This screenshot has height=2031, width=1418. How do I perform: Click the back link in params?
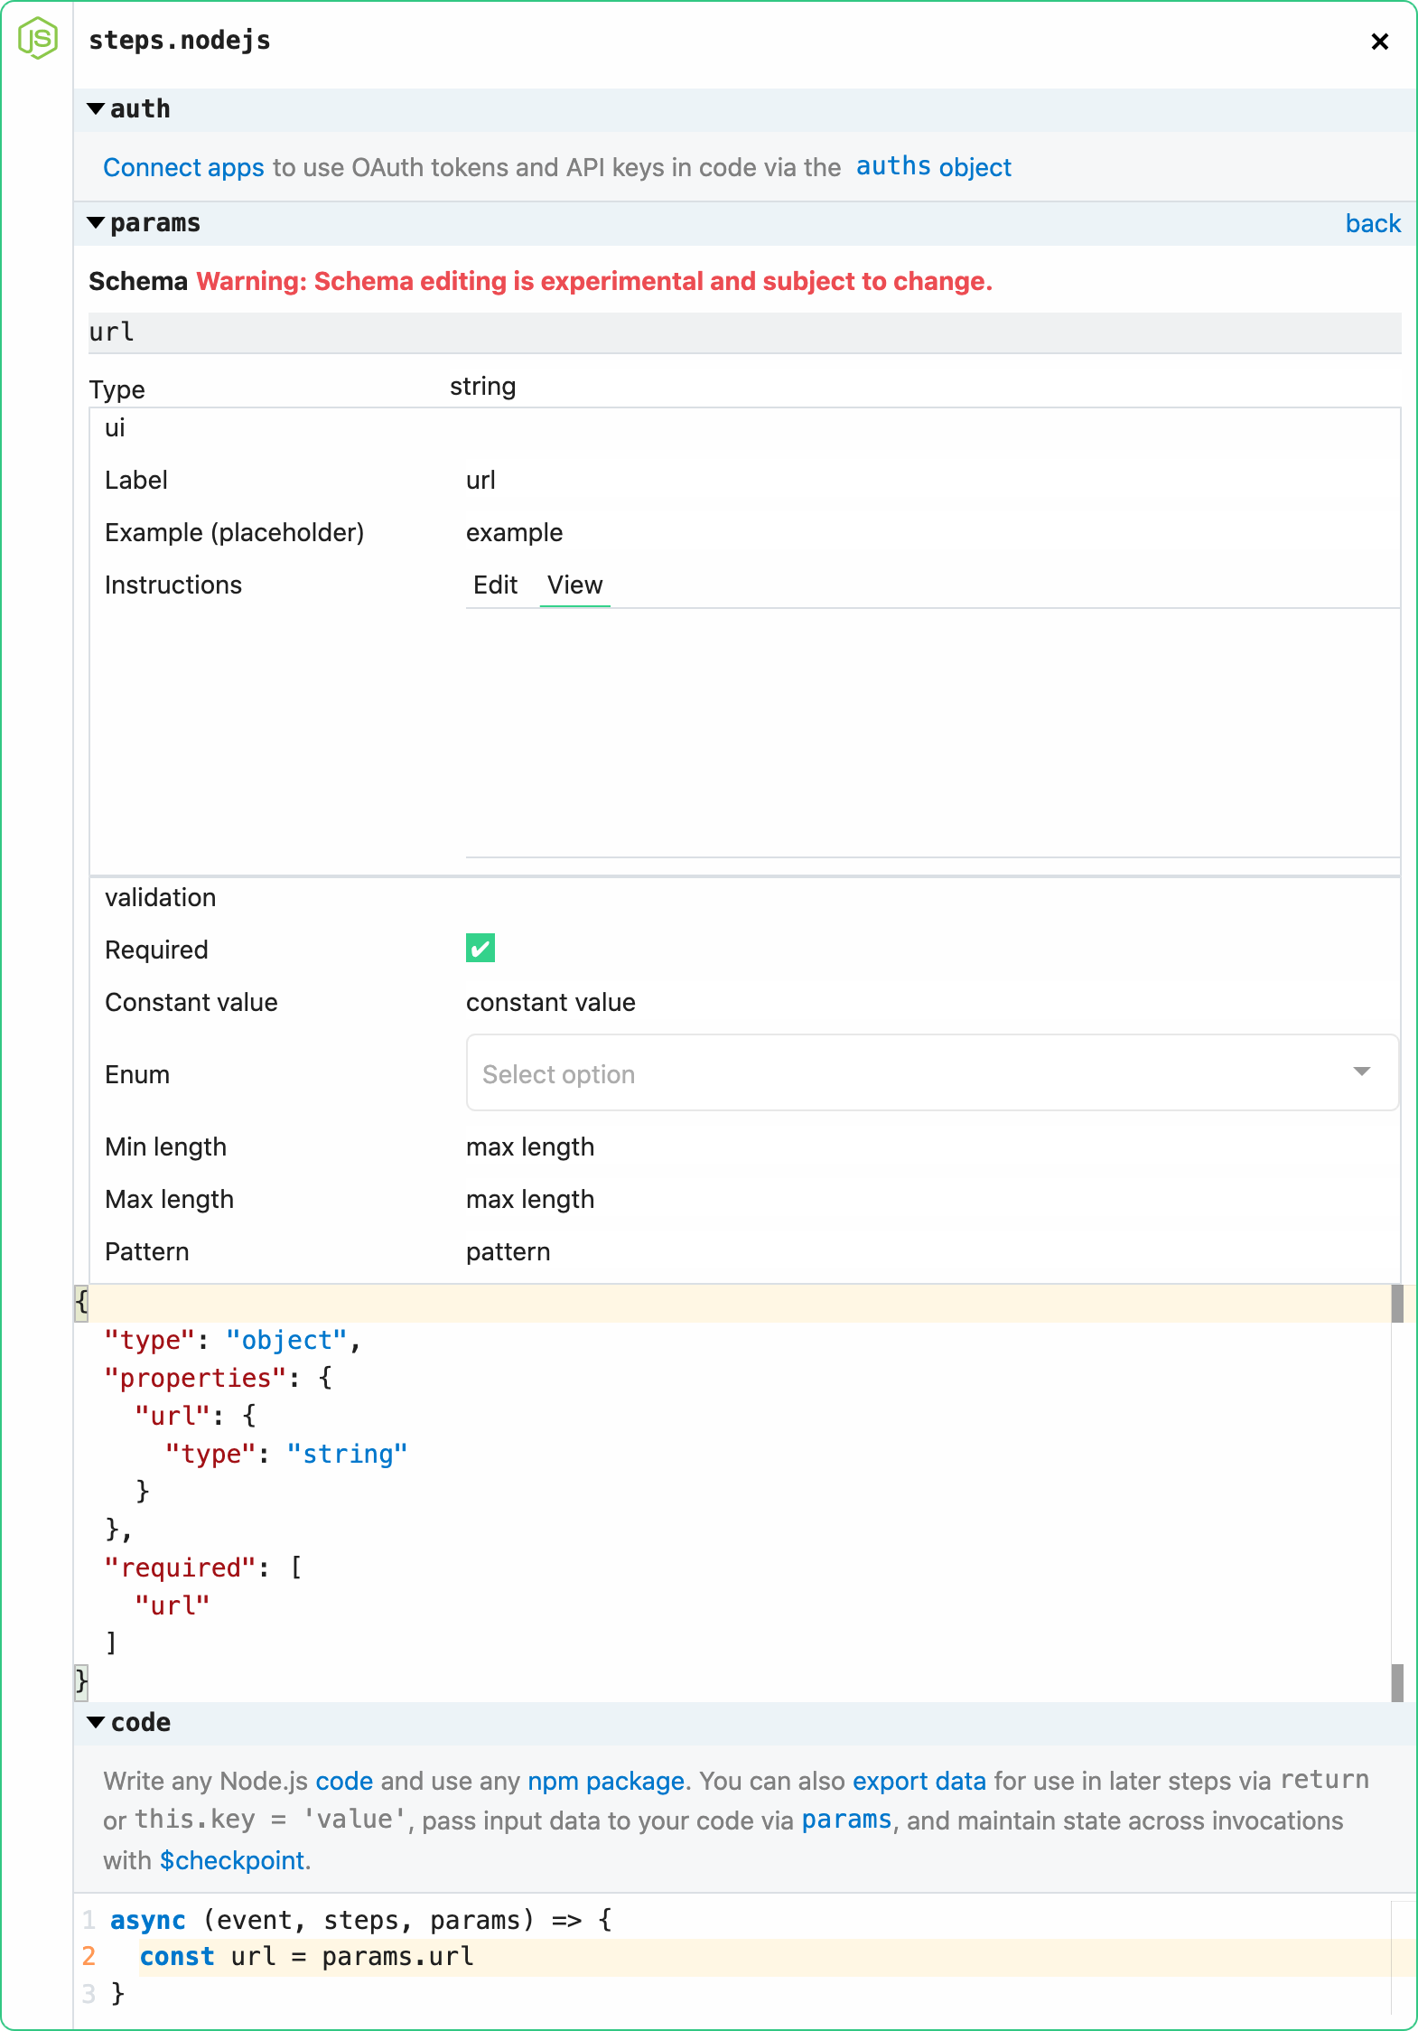[1372, 223]
